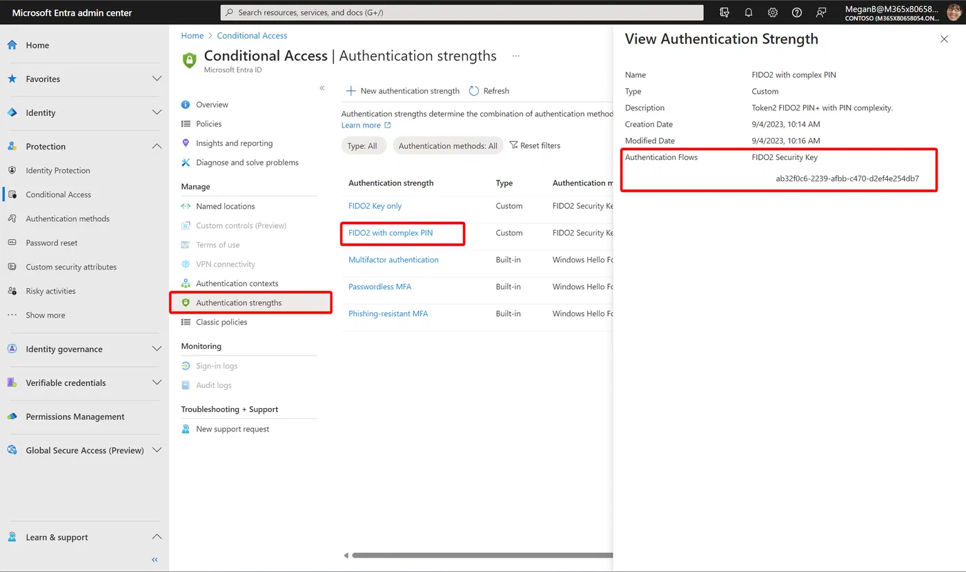The image size is (966, 572).
Task: Click the Conditional Access breadcrumb link
Action: point(252,36)
